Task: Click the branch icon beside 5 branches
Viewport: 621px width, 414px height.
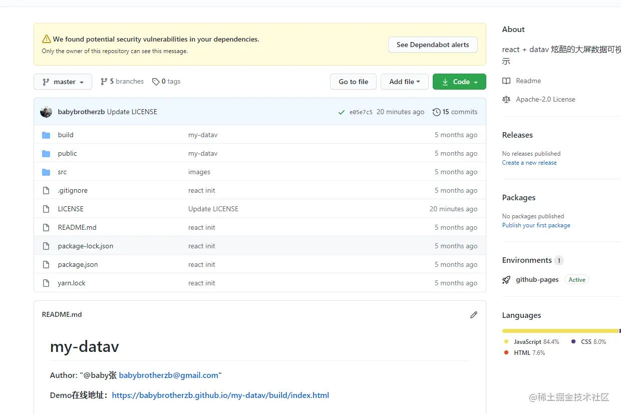Action: (104, 82)
